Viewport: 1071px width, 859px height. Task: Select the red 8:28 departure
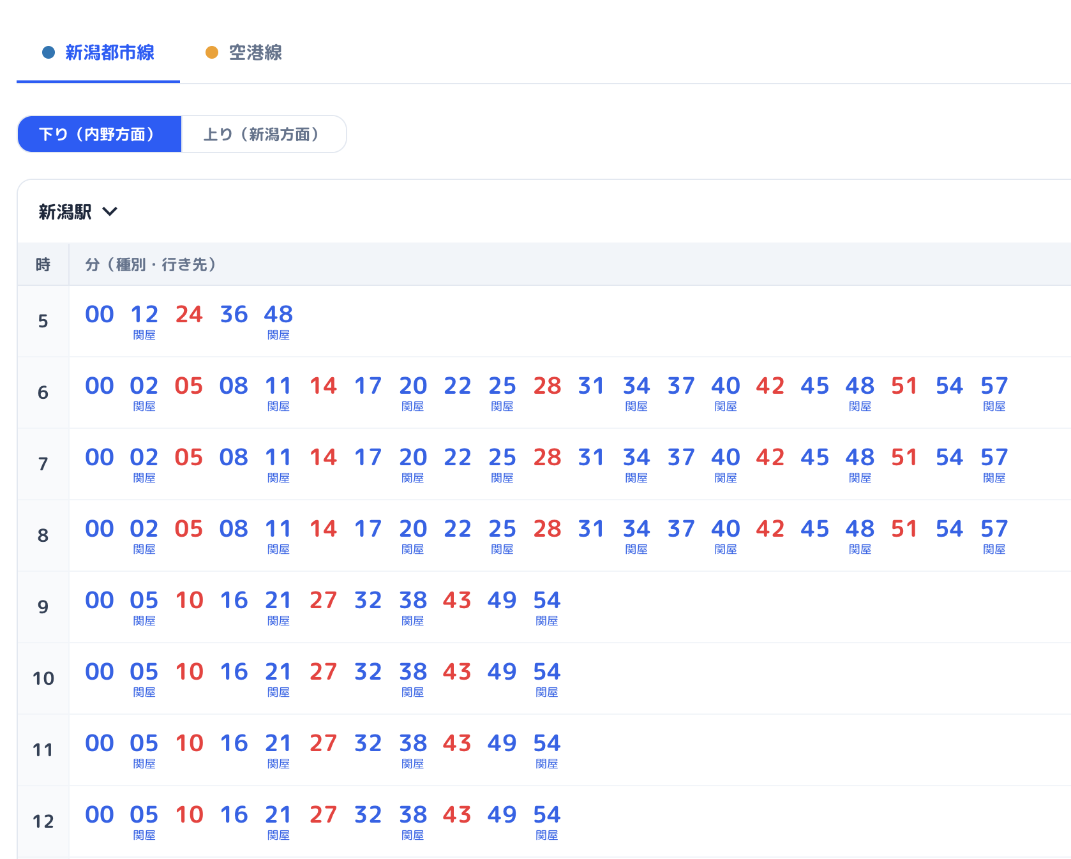click(547, 528)
